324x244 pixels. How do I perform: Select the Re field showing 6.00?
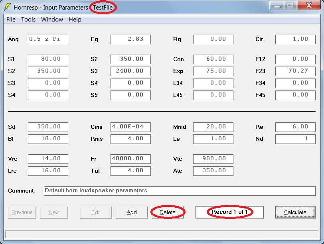[296, 127]
